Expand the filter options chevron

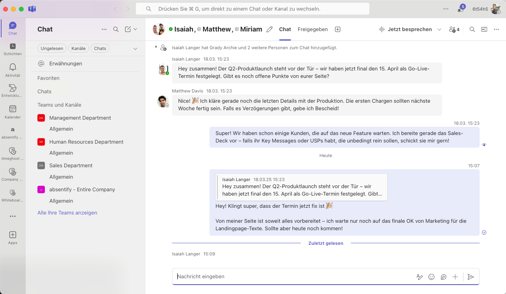[135, 49]
